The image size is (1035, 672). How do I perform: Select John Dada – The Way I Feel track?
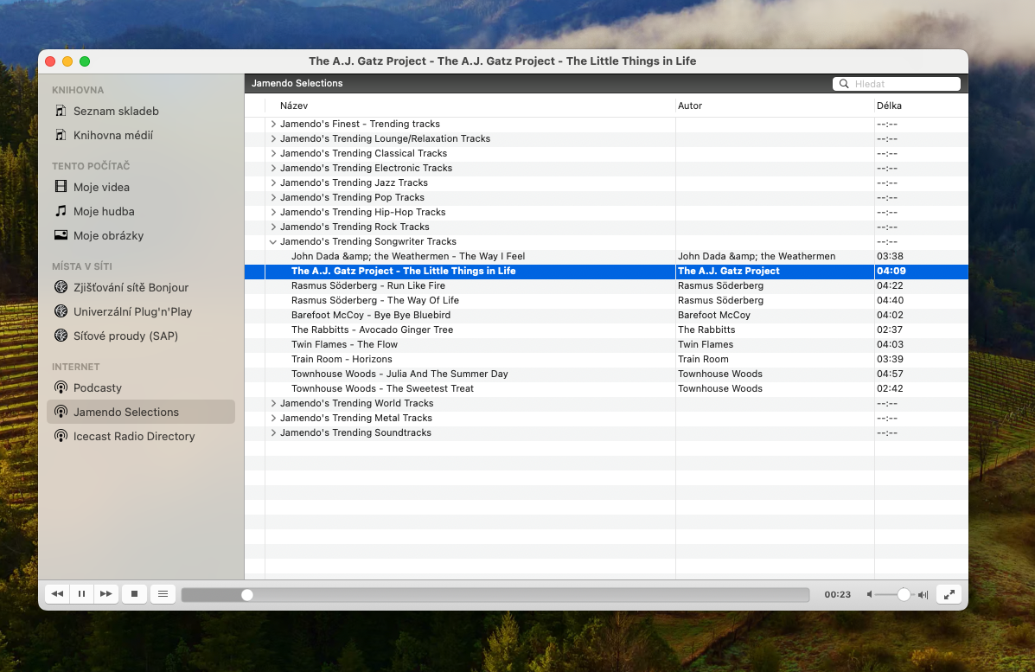[x=408, y=256]
